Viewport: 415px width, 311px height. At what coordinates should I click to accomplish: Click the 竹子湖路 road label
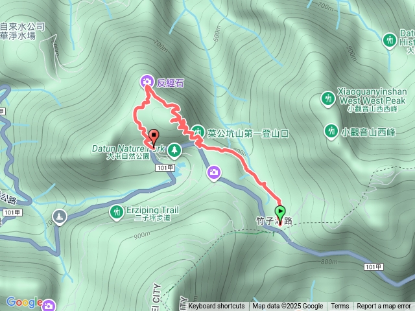[x=274, y=221]
